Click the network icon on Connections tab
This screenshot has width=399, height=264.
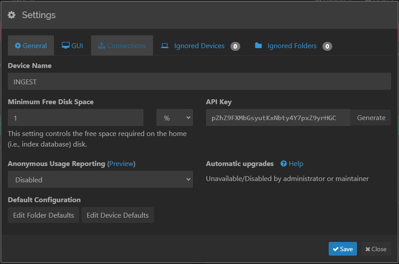[x=102, y=46]
